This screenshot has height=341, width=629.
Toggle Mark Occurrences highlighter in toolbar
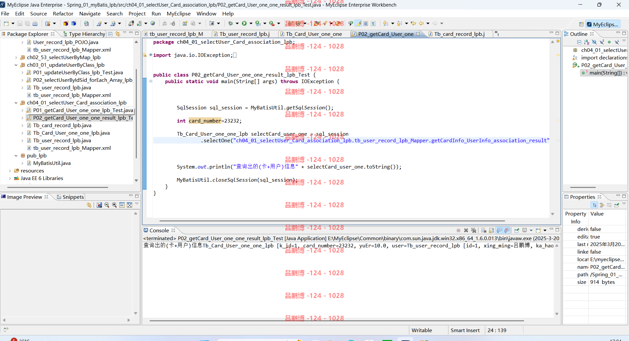click(359, 24)
